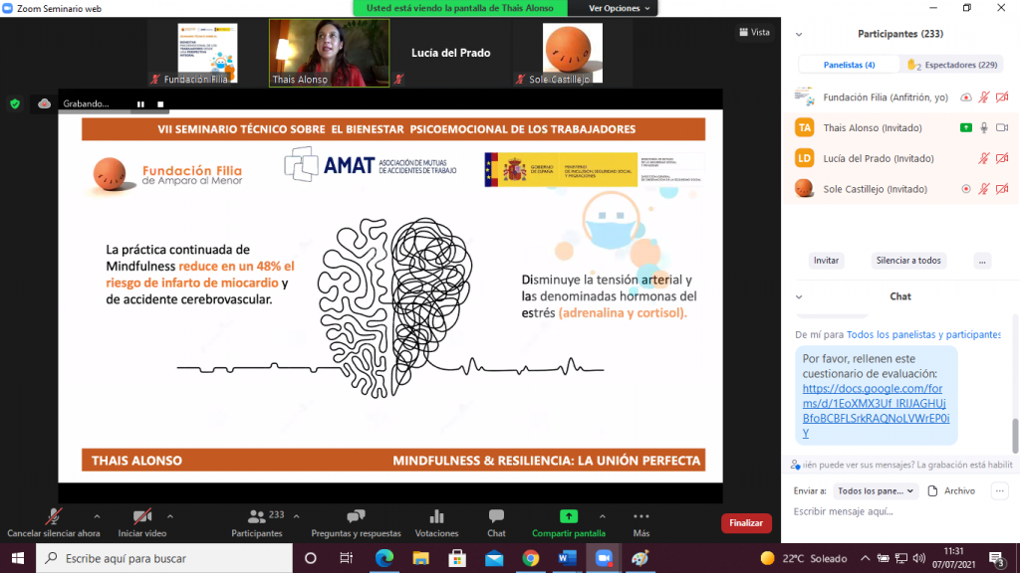Click Windows search box
Viewport: 1020px width, 573px height.
tap(164, 558)
